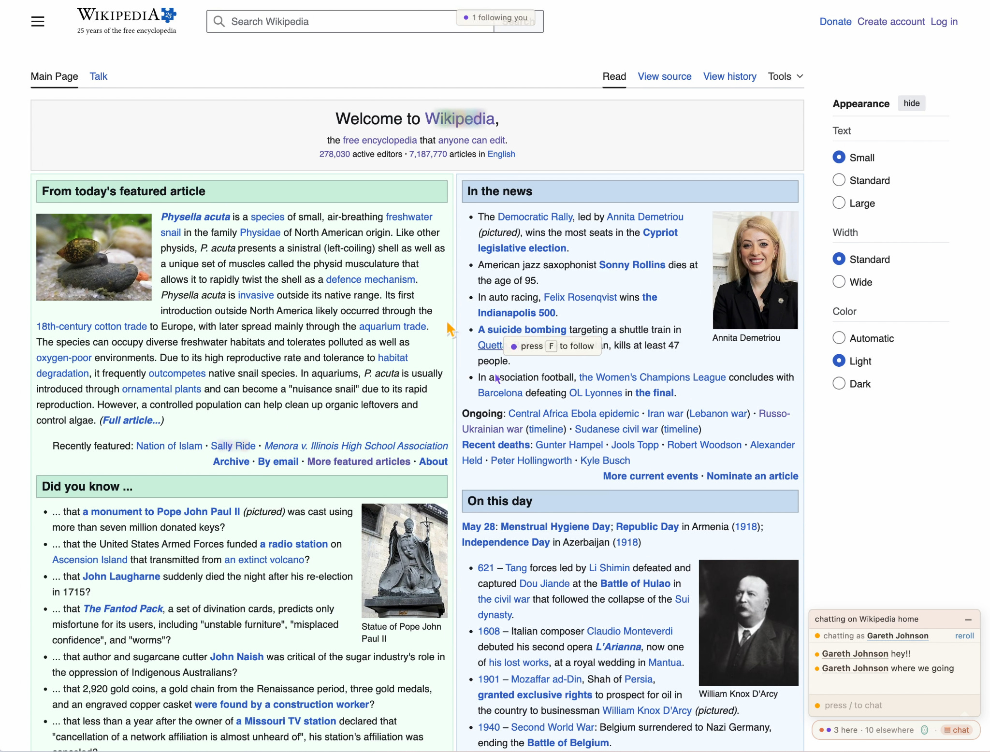Open The Fantod Pack link
This screenshot has height=752, width=990.
click(123, 608)
